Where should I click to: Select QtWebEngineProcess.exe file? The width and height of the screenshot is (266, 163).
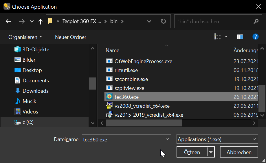tap(143, 61)
